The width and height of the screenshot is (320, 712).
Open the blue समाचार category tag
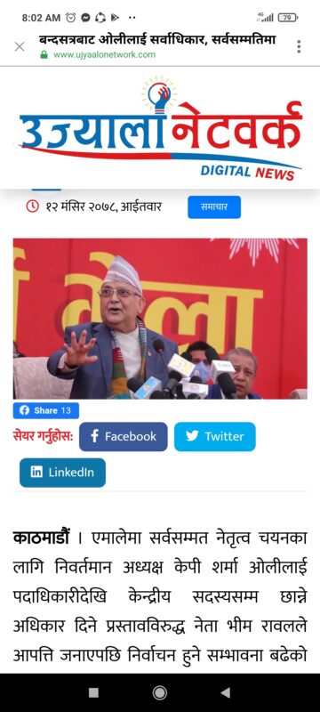[x=214, y=207]
